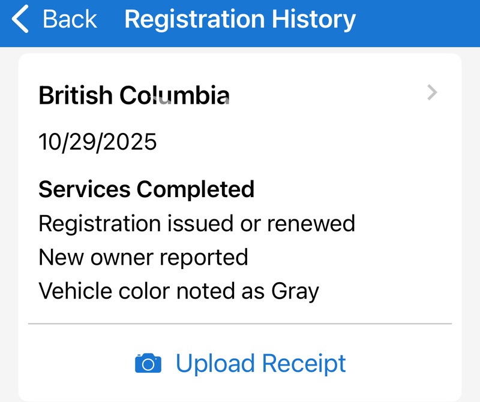Tap the Registration History page title
The height and width of the screenshot is (402, 480).
[239, 20]
